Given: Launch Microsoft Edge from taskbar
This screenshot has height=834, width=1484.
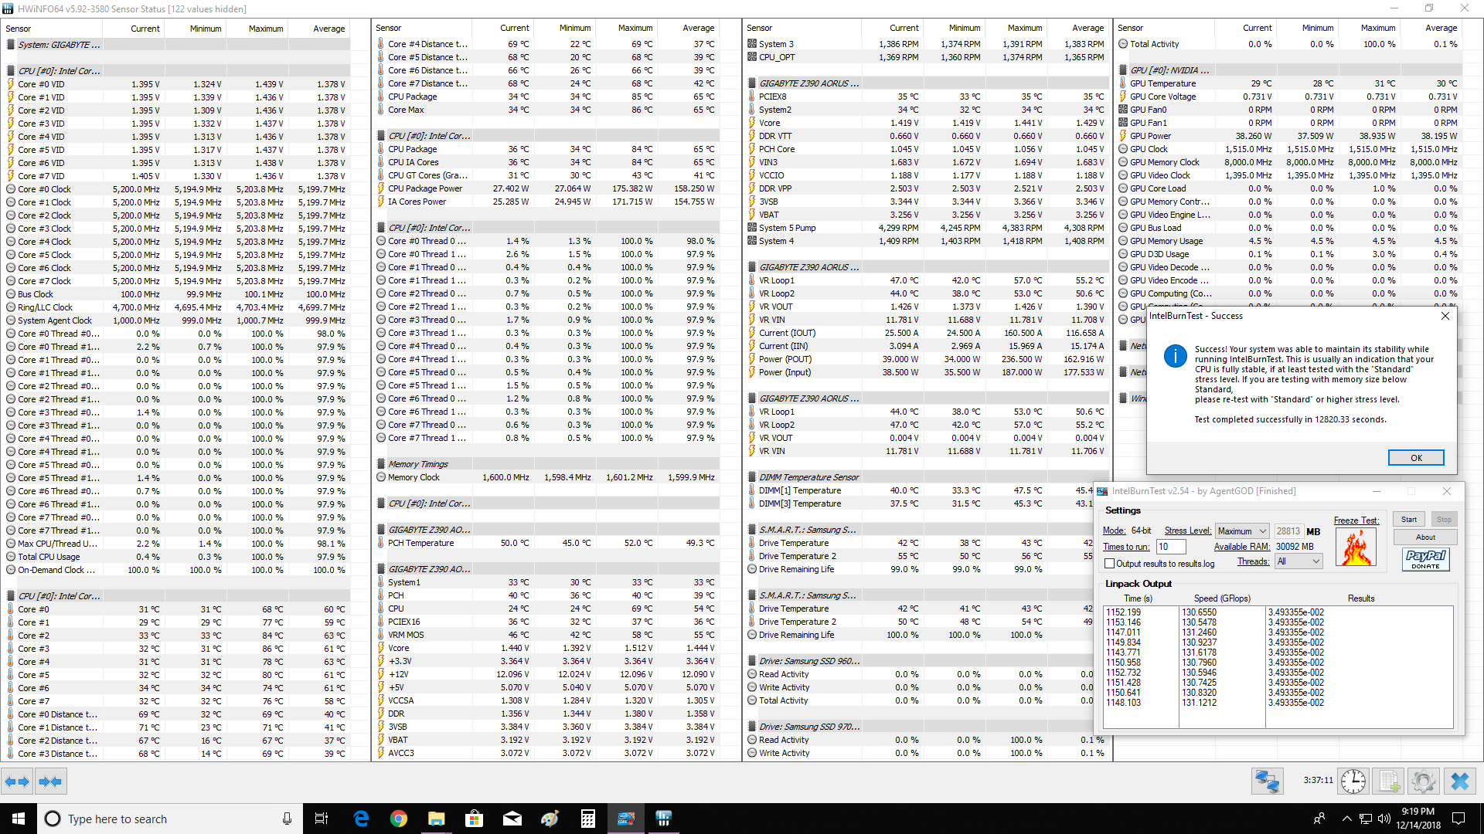Looking at the screenshot, I should click(361, 819).
